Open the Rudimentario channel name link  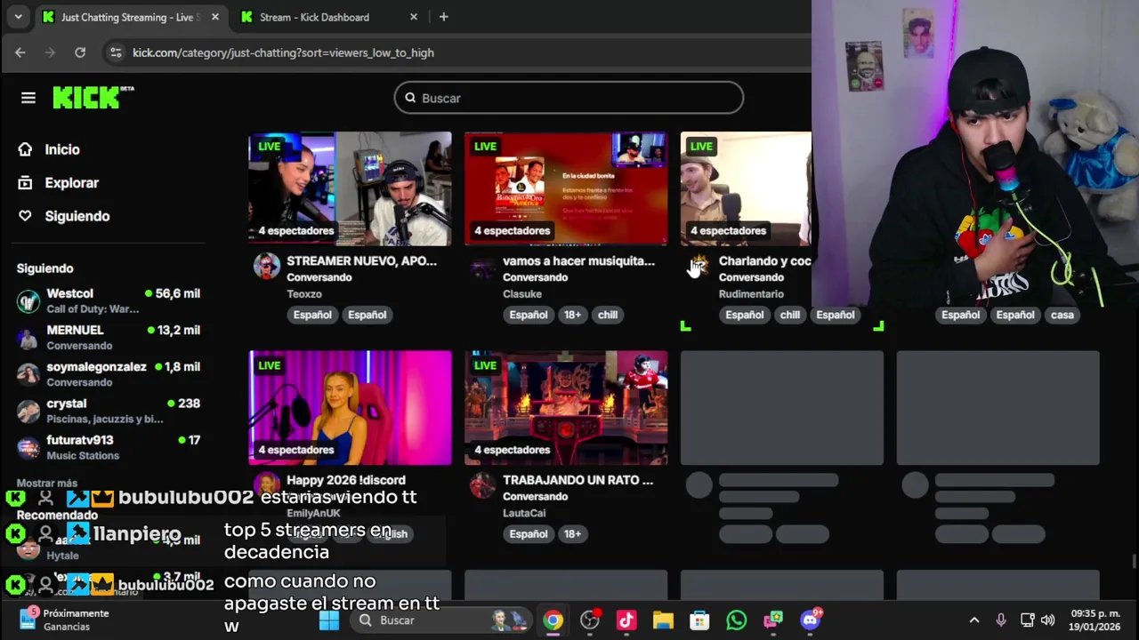click(751, 293)
